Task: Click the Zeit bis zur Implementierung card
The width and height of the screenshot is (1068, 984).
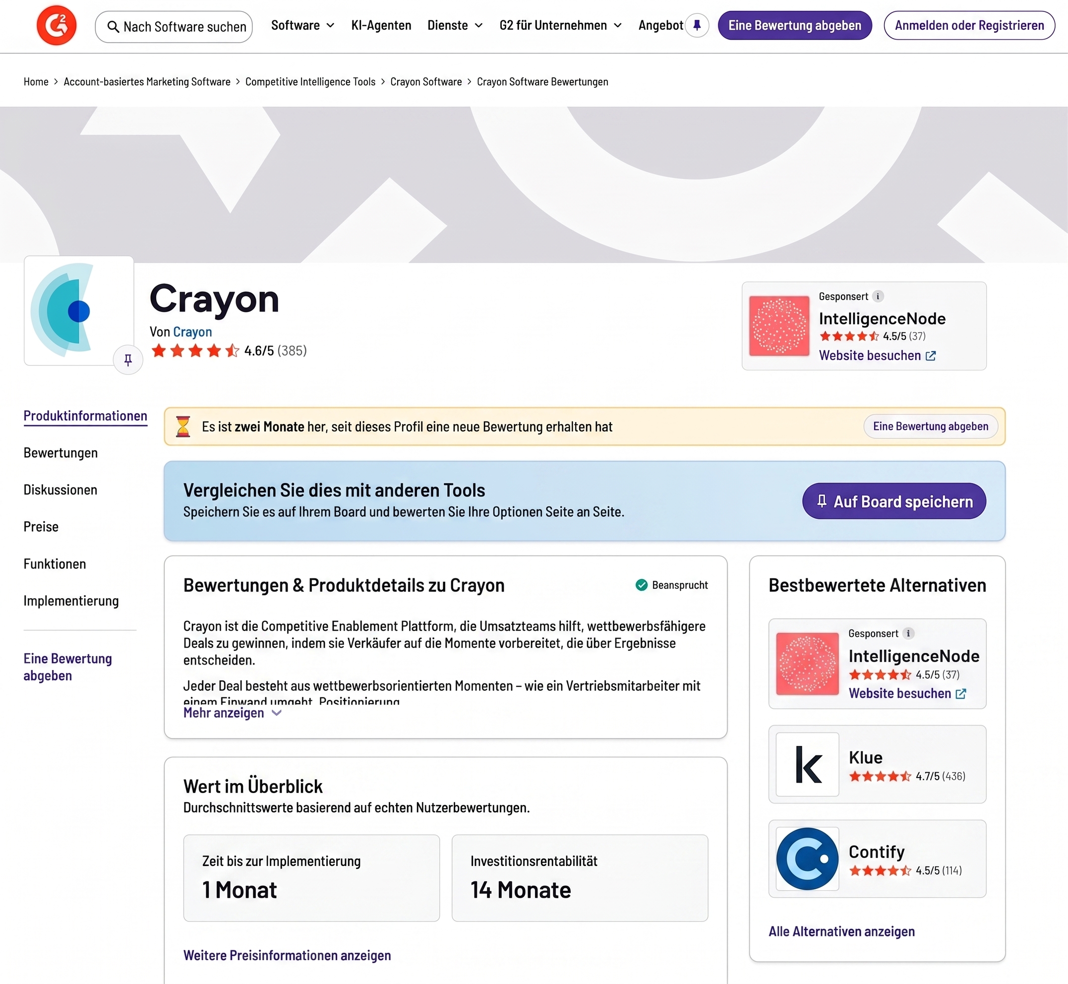Action: pyautogui.click(x=311, y=877)
